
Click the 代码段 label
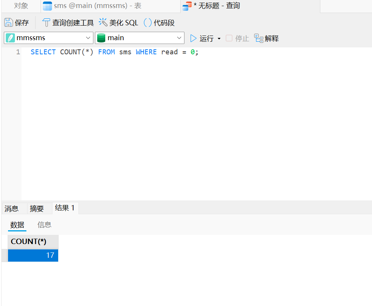(164, 23)
